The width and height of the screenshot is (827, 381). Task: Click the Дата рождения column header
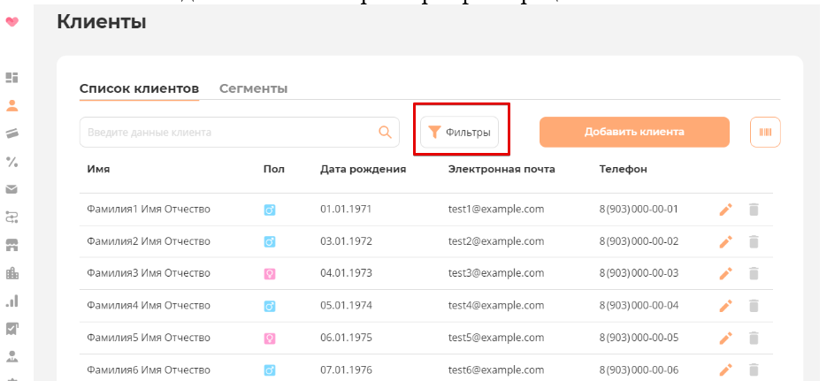pos(363,169)
